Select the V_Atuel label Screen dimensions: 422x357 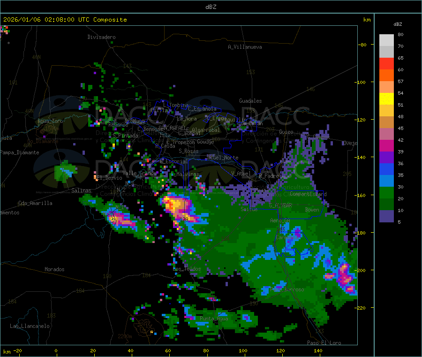tap(241, 174)
